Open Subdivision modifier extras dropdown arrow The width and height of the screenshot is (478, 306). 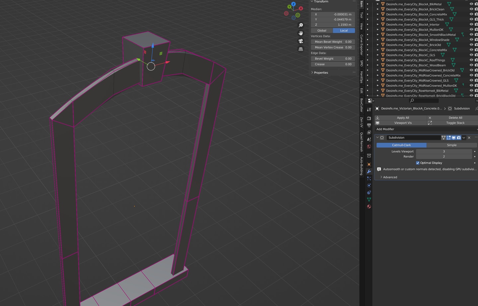coord(464,137)
